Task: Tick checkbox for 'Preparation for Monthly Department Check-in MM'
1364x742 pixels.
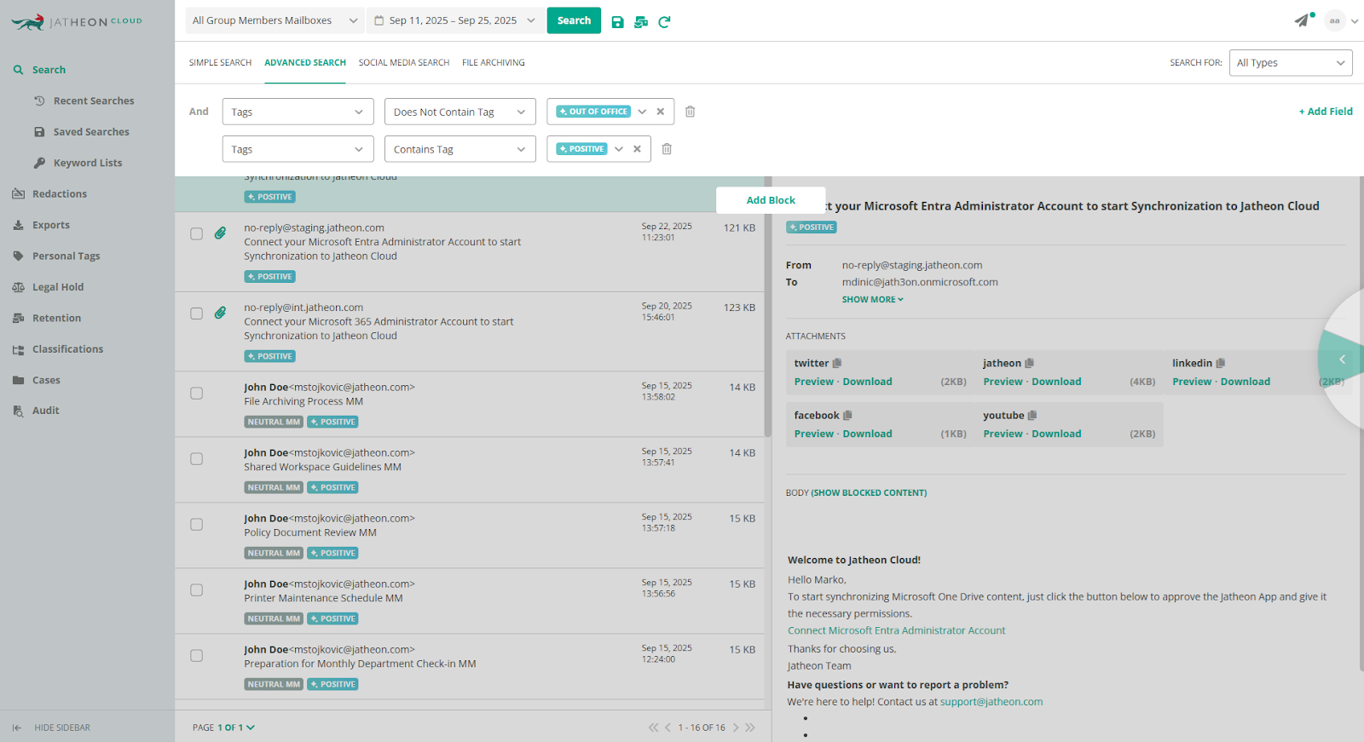Action: click(x=196, y=656)
